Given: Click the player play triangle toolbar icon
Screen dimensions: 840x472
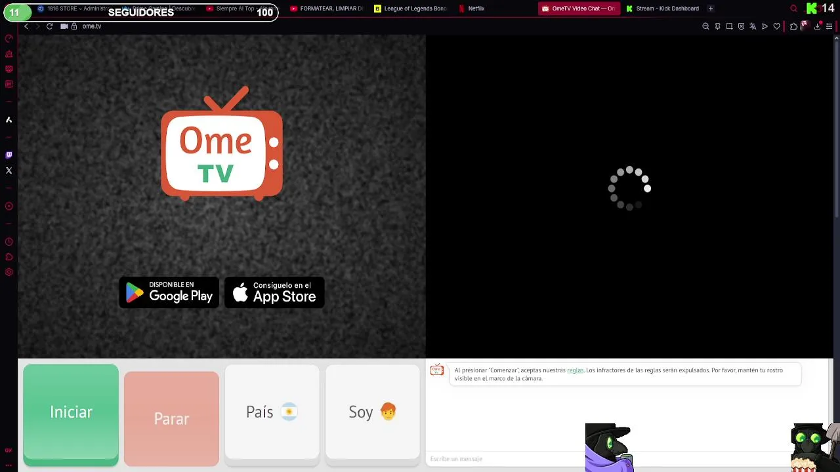Looking at the screenshot, I should click(x=765, y=26).
